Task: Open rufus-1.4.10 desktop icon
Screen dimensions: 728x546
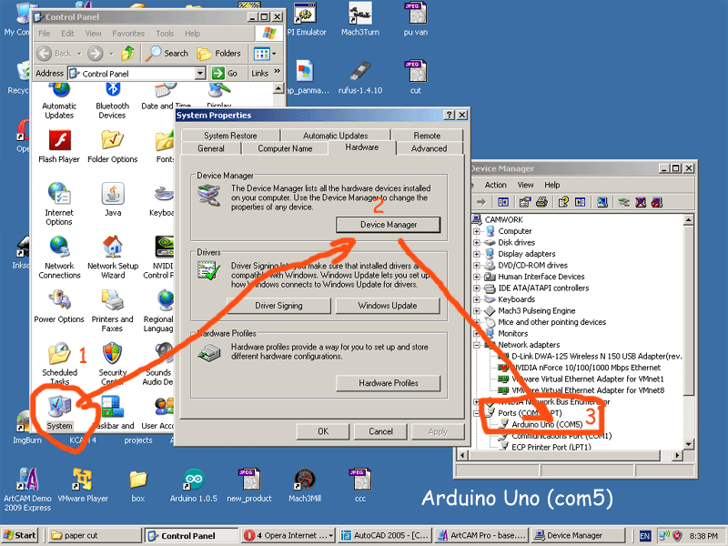Action: (x=360, y=77)
